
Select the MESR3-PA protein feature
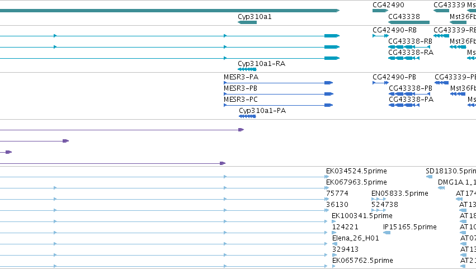(x=278, y=83)
